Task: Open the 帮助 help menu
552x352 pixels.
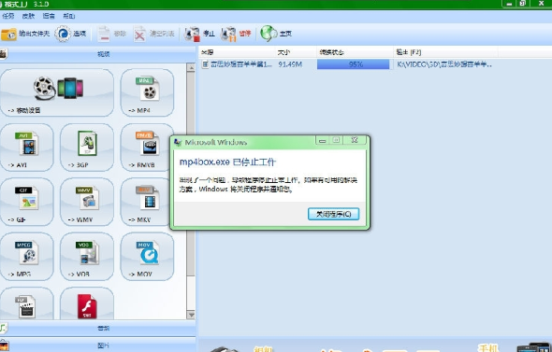Action: point(69,16)
